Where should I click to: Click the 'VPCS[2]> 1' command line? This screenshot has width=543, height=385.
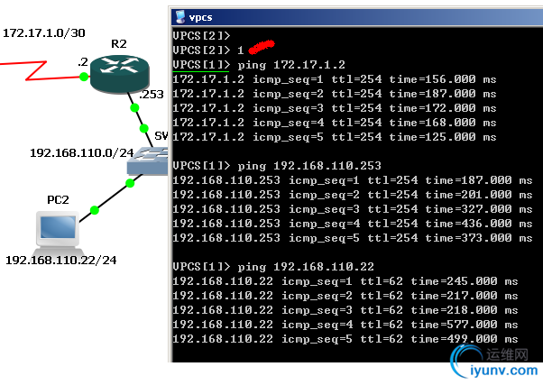click(208, 50)
